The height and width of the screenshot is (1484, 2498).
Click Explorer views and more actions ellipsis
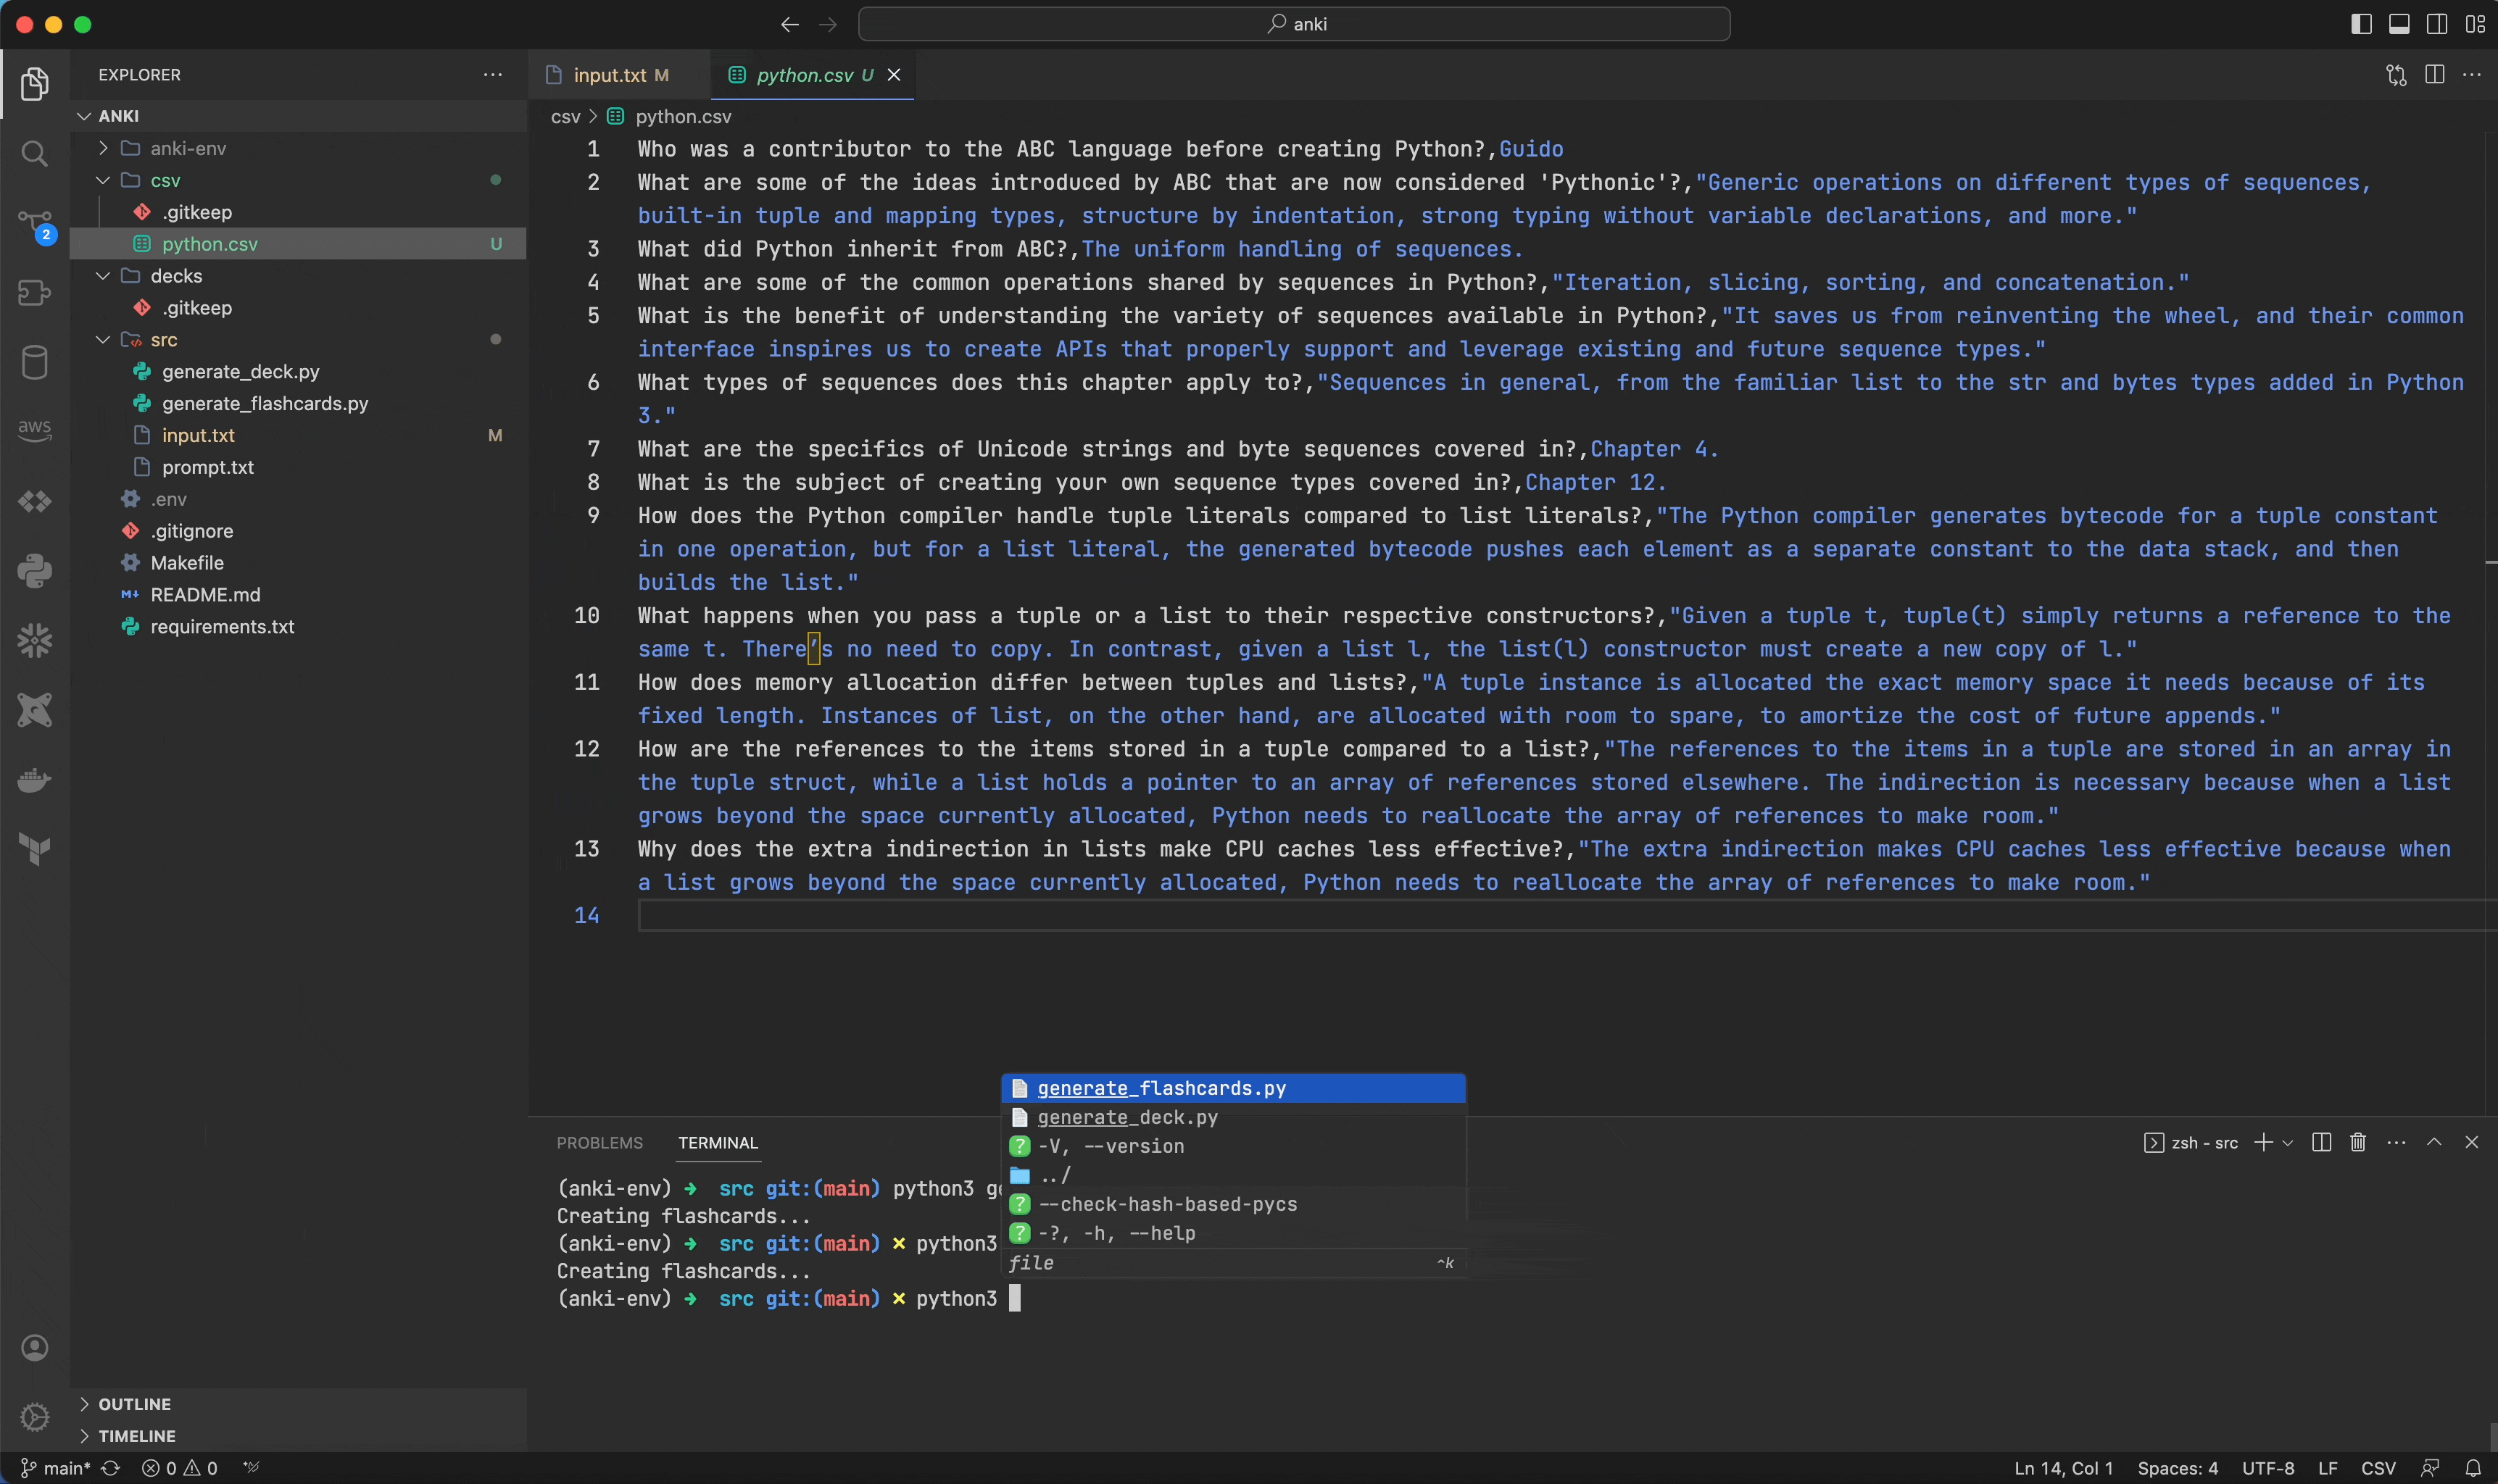(492, 75)
